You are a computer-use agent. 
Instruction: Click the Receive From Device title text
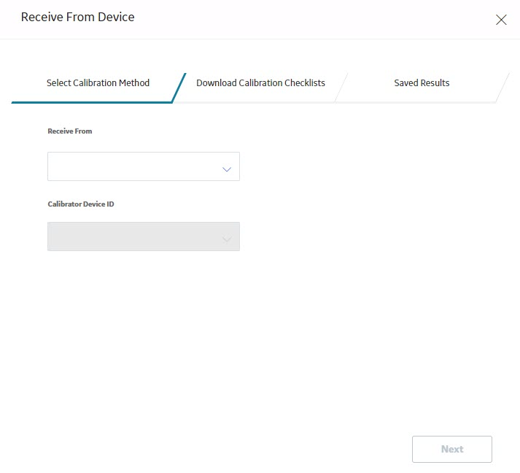(77, 17)
